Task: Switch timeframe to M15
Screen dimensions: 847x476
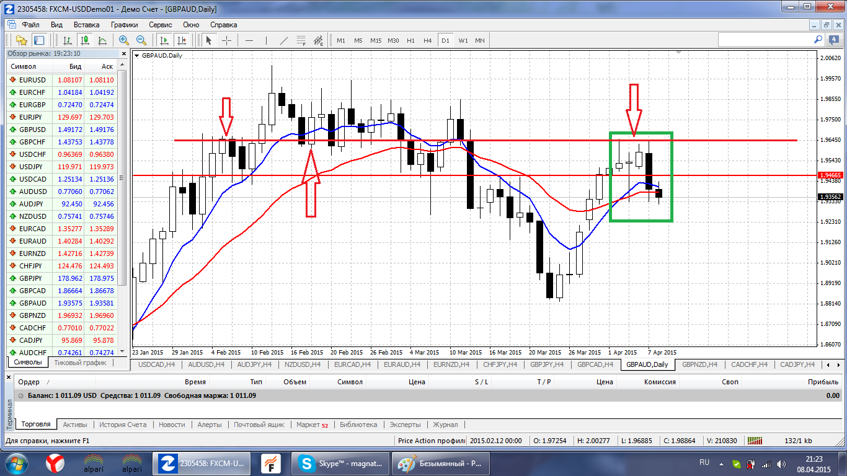Action: pos(376,40)
